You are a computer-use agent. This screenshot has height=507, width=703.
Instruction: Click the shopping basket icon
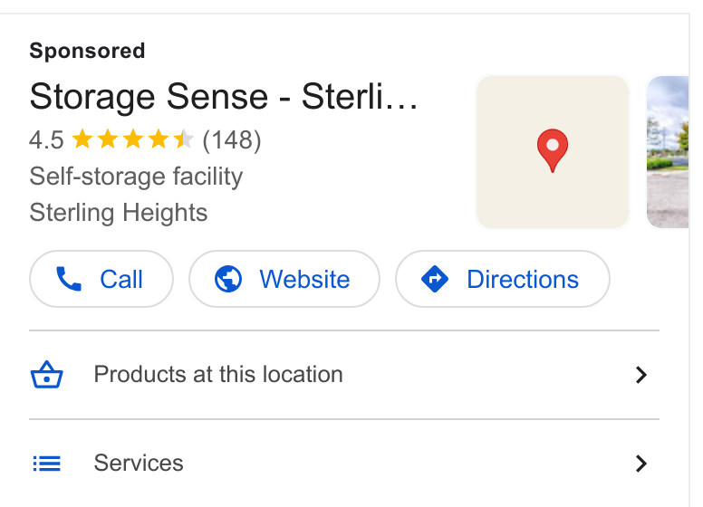pyautogui.click(x=46, y=375)
